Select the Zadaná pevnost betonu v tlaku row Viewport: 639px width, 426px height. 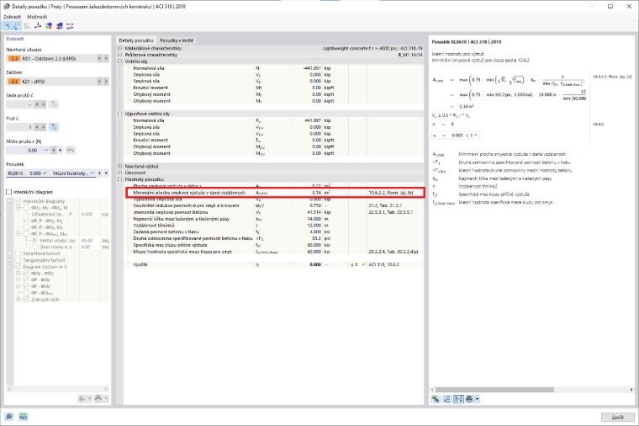point(273,232)
